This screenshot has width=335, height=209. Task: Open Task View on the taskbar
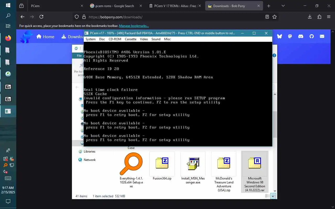point(8,26)
